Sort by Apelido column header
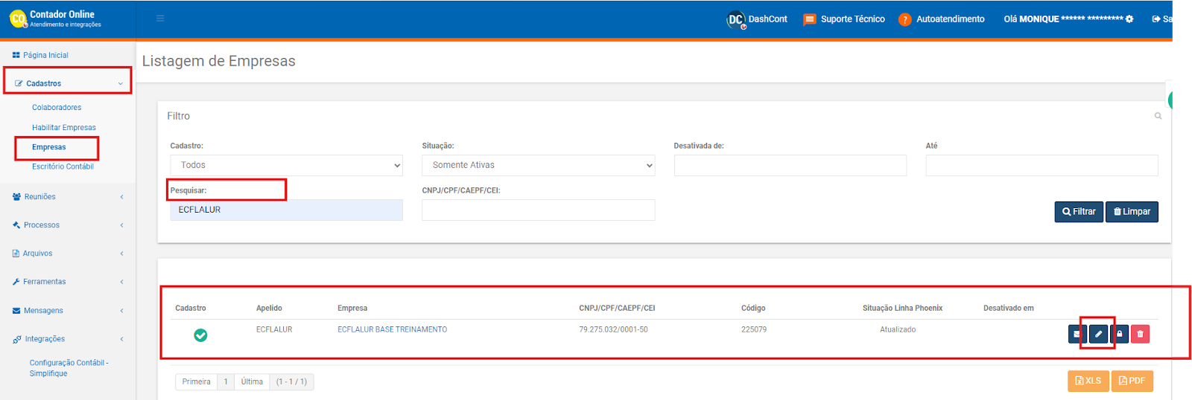 (269, 308)
